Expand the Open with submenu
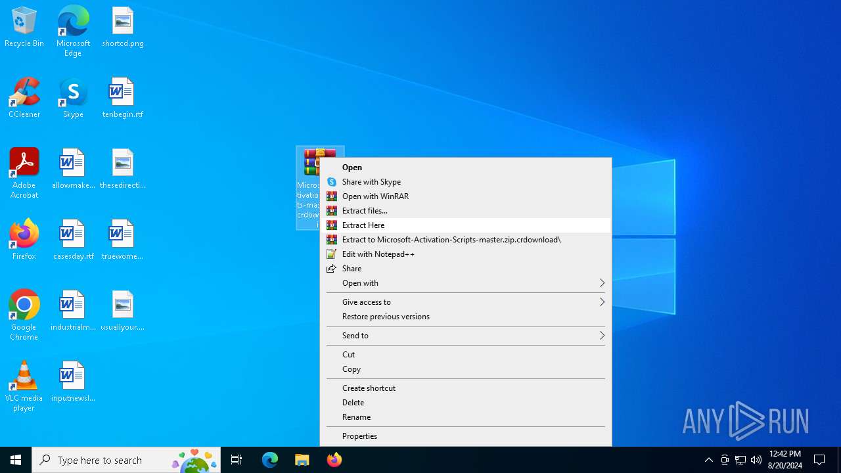The height and width of the screenshot is (473, 841). pos(465,283)
